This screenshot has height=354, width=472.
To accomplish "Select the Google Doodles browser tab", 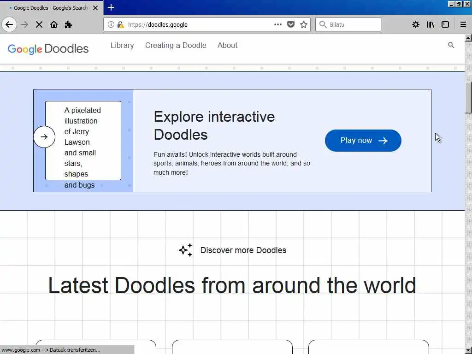I will pyautogui.click(x=52, y=8).
